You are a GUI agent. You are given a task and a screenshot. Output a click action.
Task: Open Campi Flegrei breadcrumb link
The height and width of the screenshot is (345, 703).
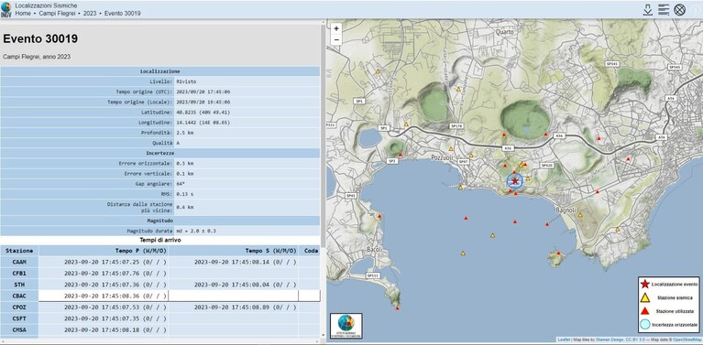tap(57, 14)
